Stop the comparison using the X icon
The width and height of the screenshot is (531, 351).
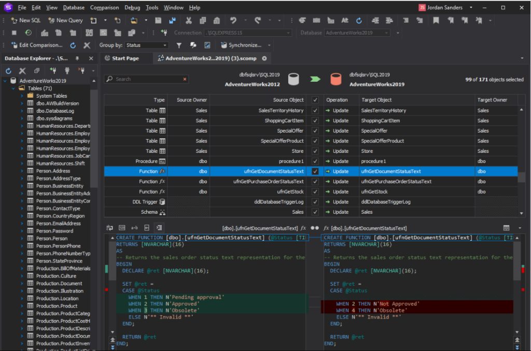[x=87, y=45]
